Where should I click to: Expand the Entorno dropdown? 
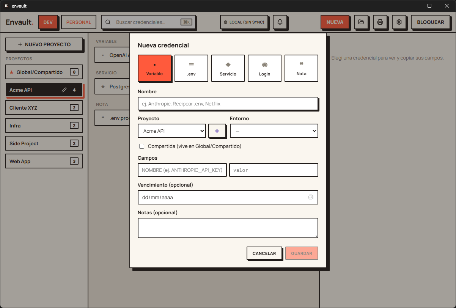[x=274, y=131]
